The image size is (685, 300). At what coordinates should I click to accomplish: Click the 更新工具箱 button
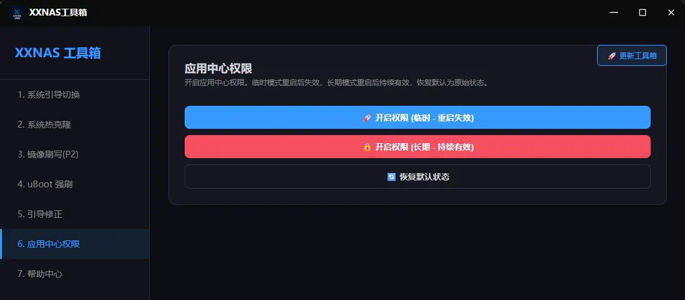click(632, 55)
